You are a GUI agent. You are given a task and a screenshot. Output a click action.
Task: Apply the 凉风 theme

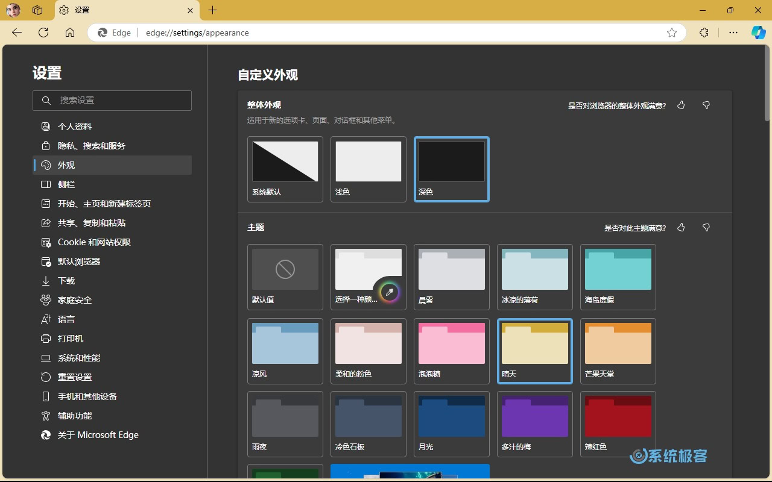(x=285, y=351)
